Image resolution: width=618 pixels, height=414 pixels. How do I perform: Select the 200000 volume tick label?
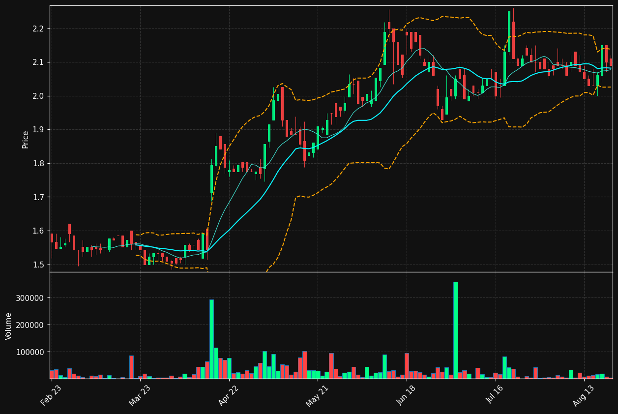(30, 325)
